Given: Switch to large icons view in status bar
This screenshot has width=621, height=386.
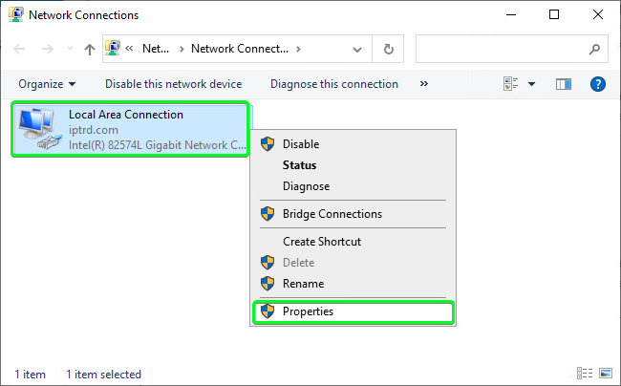Looking at the screenshot, I should pyautogui.click(x=606, y=374).
